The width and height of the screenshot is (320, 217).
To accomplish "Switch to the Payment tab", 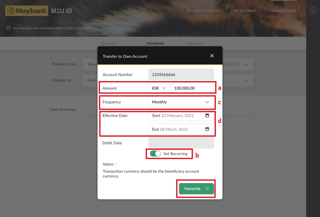I will [108, 44].
